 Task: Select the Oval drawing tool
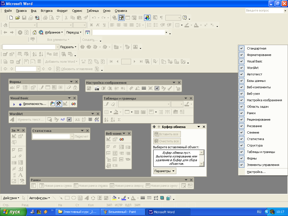pos(74,198)
